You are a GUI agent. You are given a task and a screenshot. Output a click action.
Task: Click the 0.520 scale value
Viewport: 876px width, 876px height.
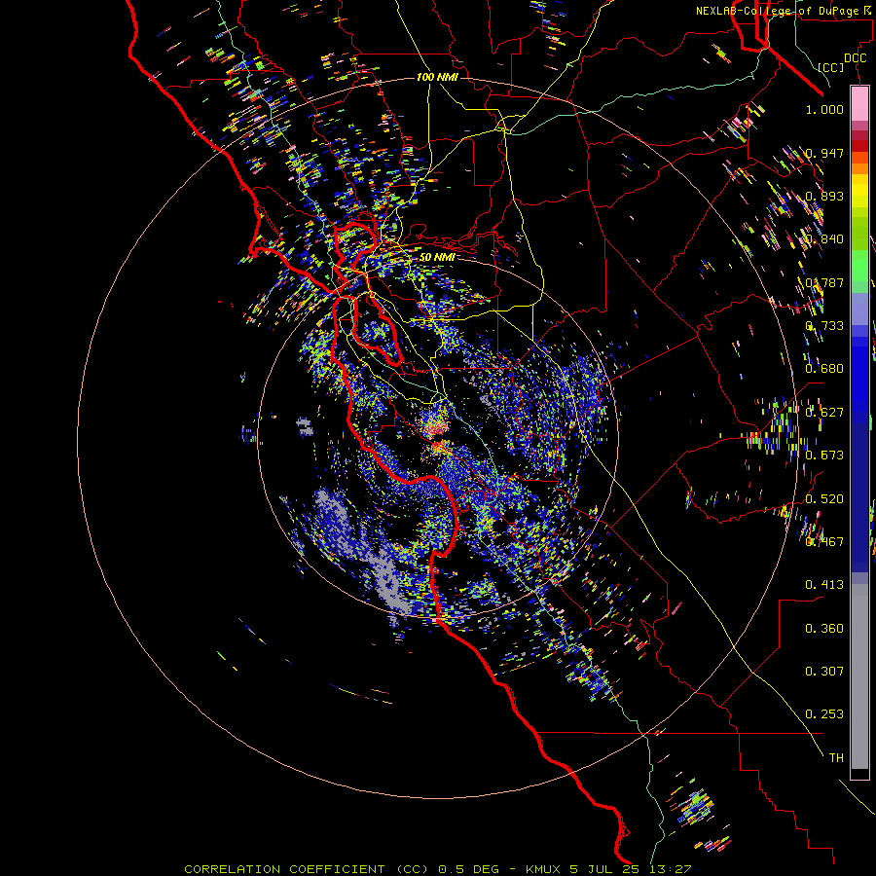[x=824, y=499]
